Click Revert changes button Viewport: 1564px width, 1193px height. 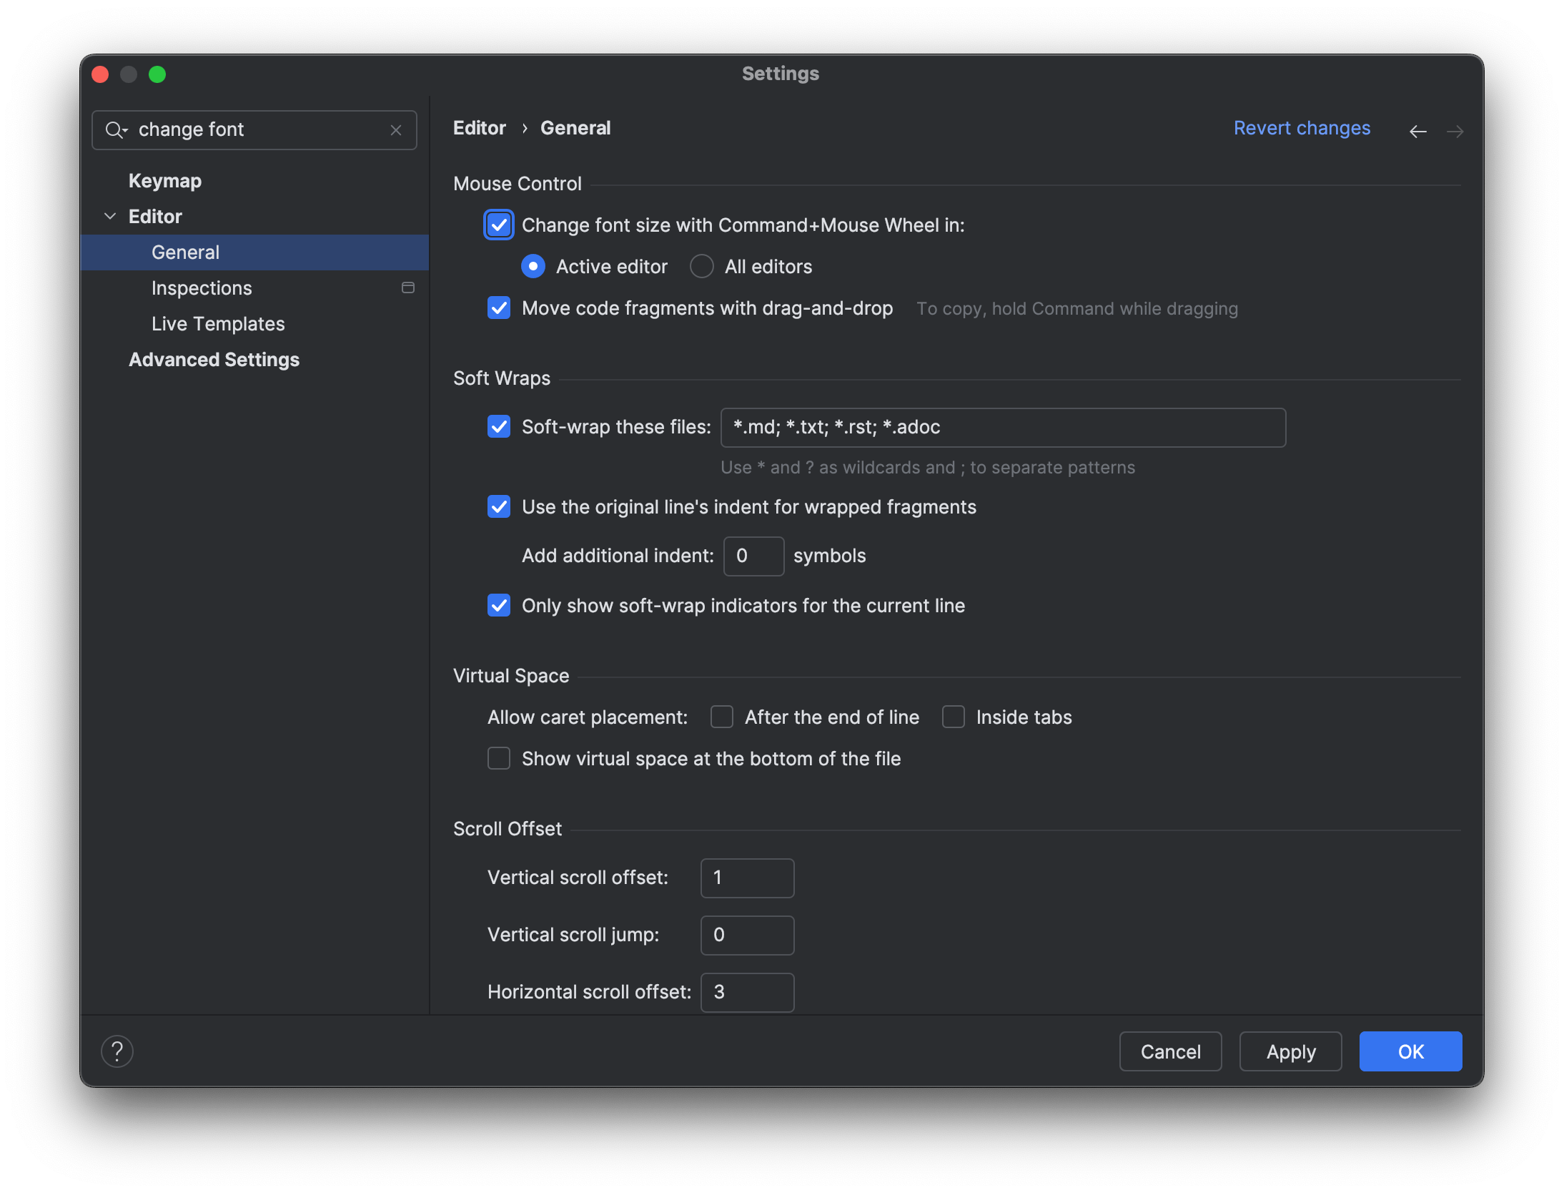click(x=1301, y=128)
